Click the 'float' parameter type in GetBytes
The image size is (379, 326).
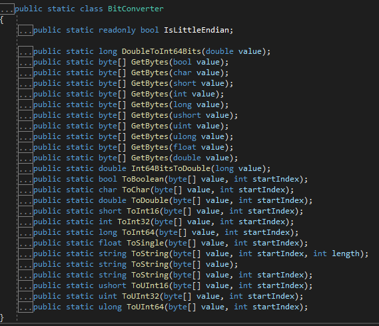coord(185,147)
